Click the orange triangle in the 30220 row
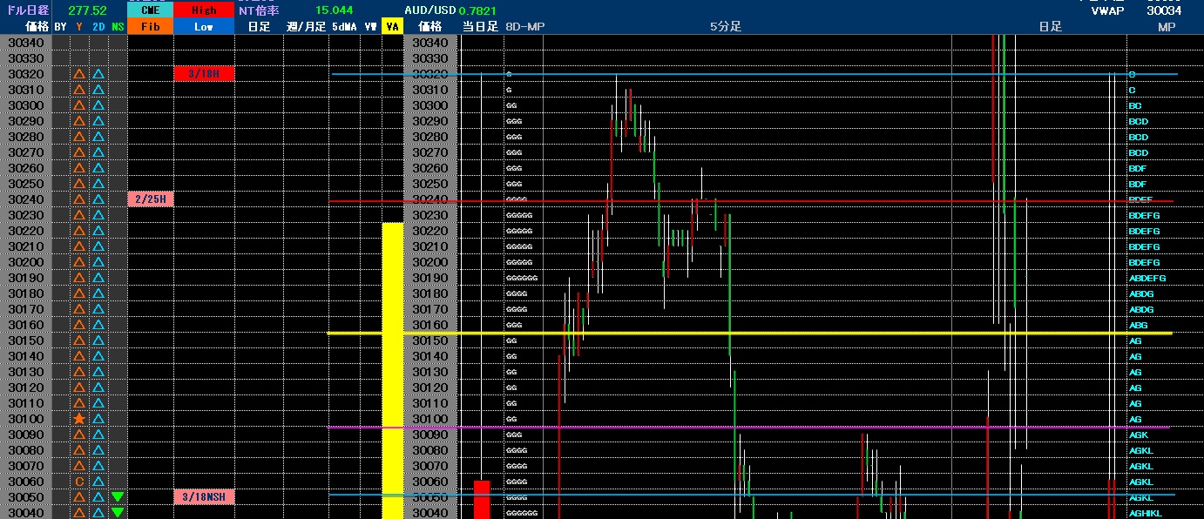1204x519 pixels. point(79,231)
